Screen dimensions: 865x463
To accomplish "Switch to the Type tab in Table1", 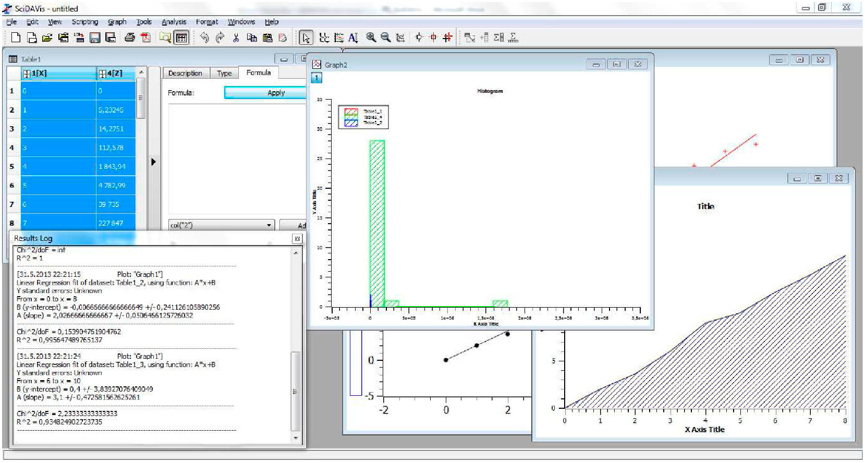I will click(x=224, y=74).
